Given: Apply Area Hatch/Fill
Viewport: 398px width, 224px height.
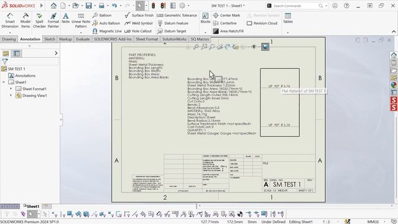Looking at the screenshot, I should click(x=228, y=31).
